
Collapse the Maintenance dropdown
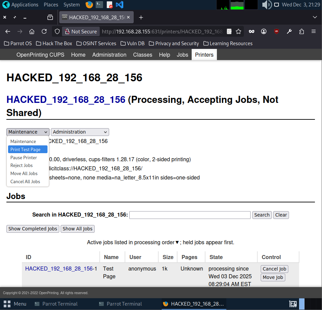pyautogui.click(x=28, y=132)
